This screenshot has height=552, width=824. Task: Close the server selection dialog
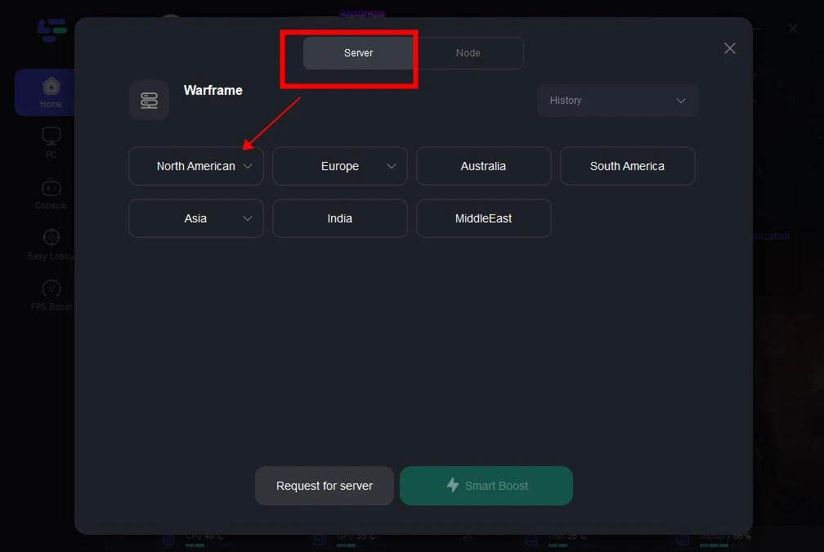click(729, 48)
